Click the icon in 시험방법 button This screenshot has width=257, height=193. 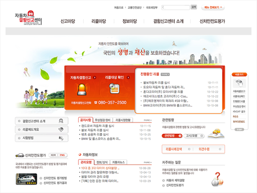[61, 138]
